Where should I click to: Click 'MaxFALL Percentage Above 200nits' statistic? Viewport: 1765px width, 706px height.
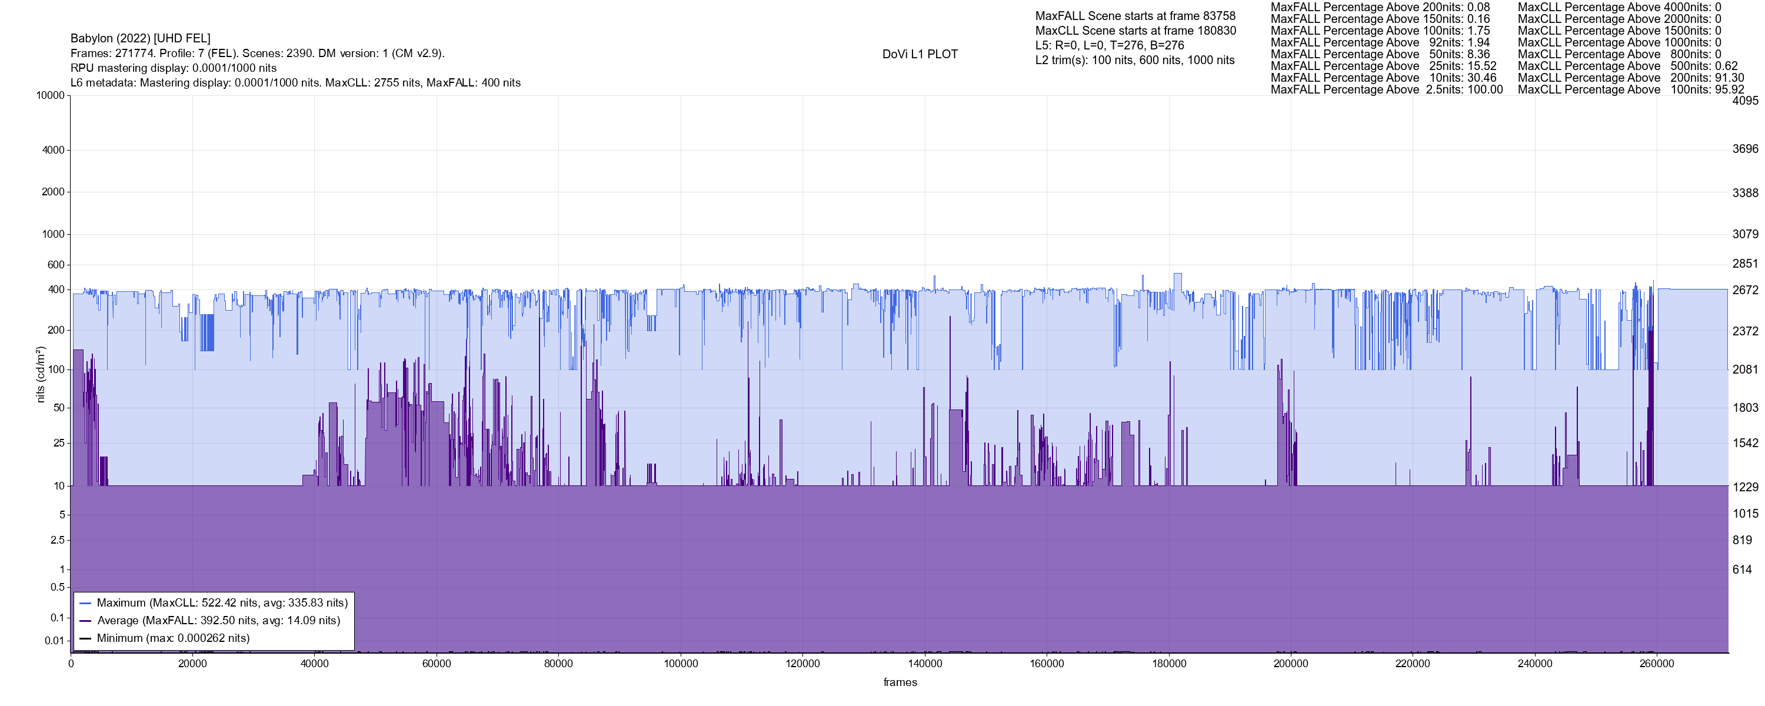pos(1380,7)
